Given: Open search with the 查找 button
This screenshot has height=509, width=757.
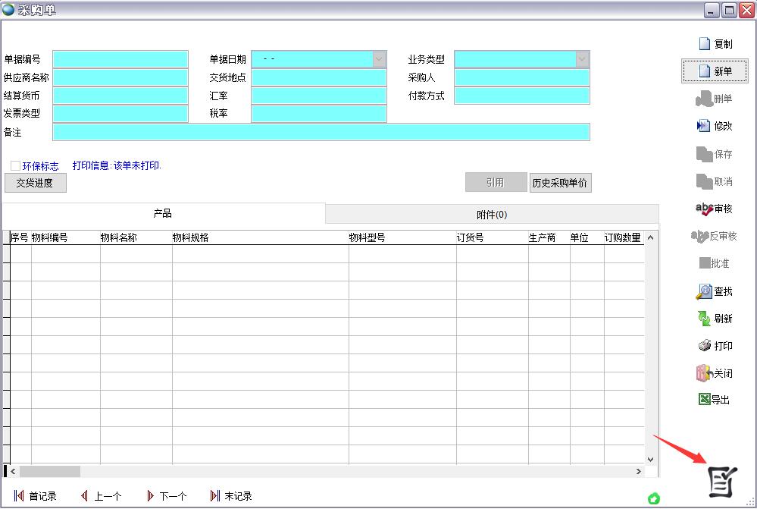Looking at the screenshot, I should click(x=715, y=291).
